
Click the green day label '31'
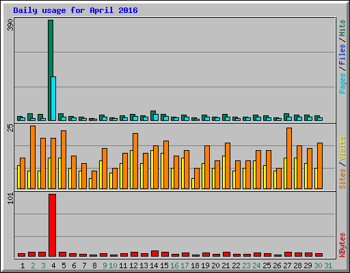coord(328,265)
